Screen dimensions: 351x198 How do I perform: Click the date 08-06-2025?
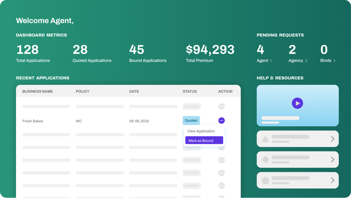pos(139,121)
